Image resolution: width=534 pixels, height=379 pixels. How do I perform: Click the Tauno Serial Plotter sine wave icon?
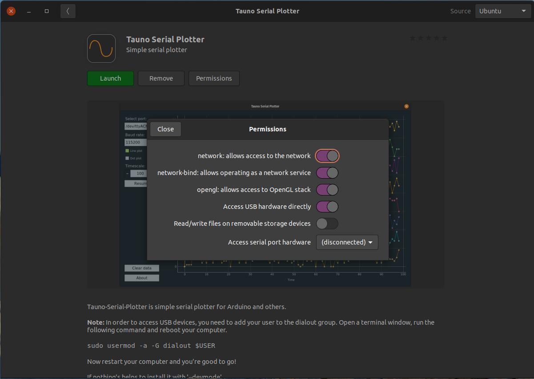pyautogui.click(x=101, y=49)
